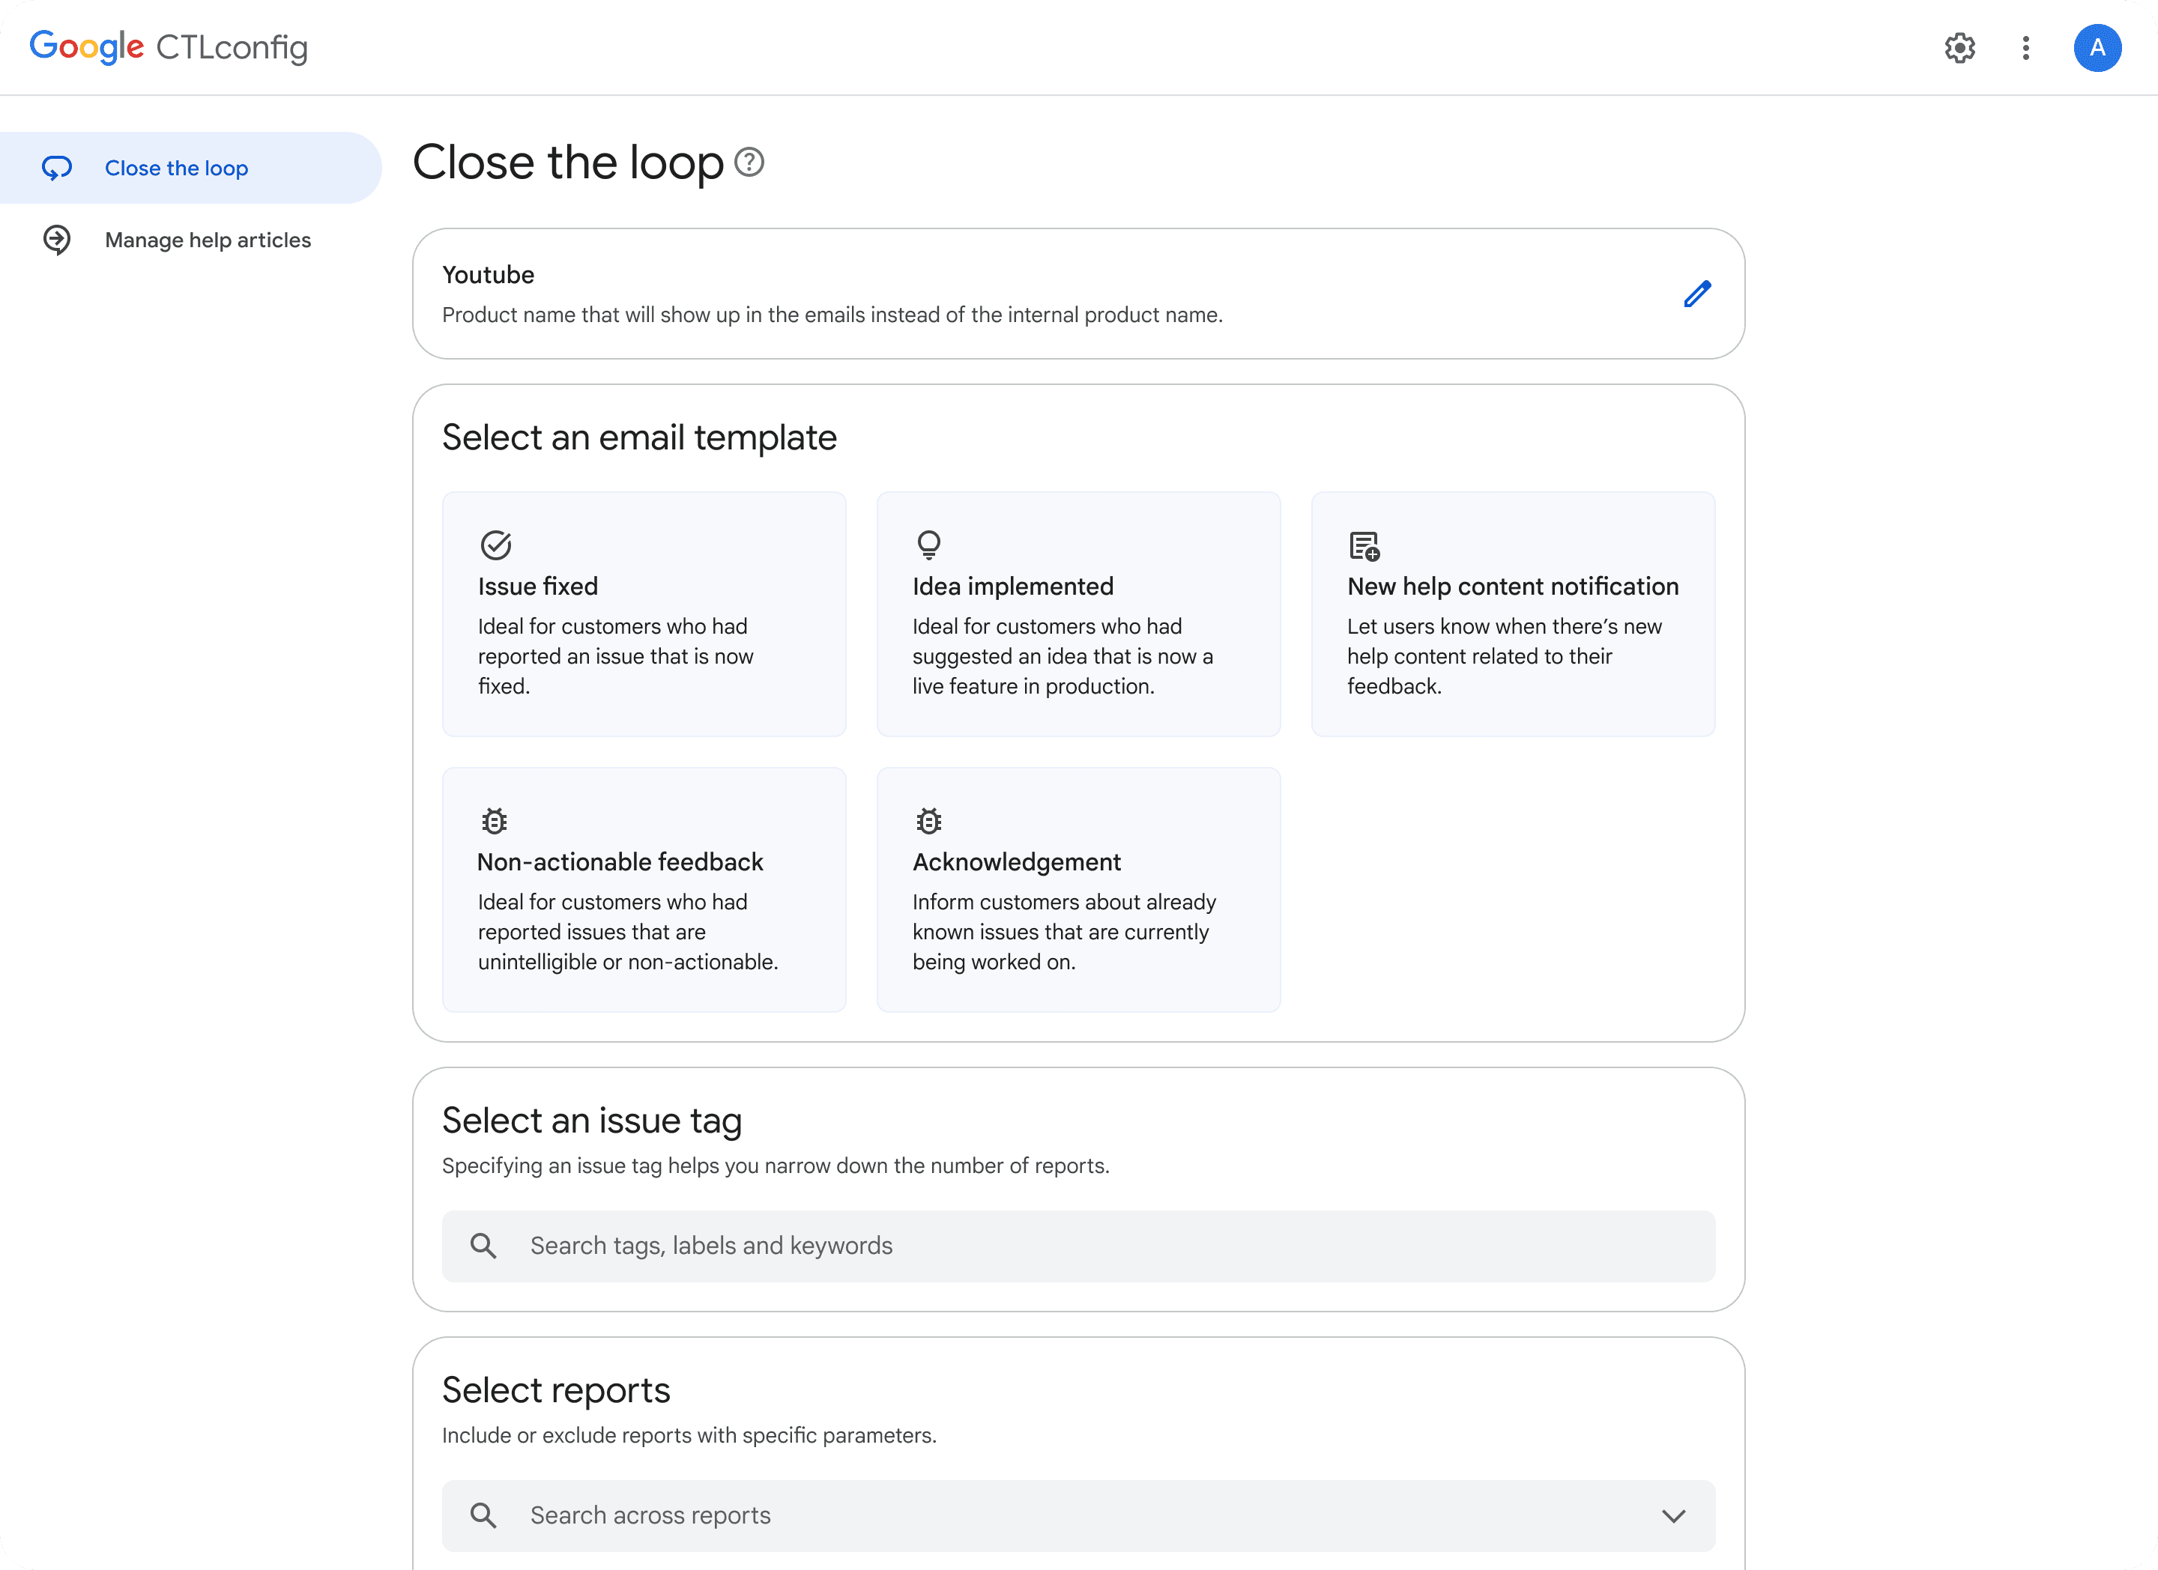Edit the Youtube product name with pencil
The width and height of the screenshot is (2158, 1570).
(x=1696, y=294)
